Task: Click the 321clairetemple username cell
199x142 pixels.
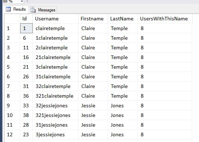Action: 55,96
